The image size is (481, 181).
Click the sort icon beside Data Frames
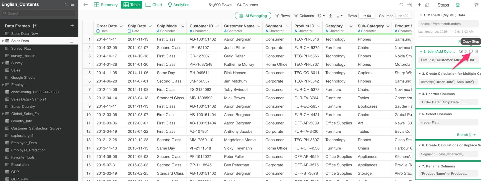click(35, 26)
